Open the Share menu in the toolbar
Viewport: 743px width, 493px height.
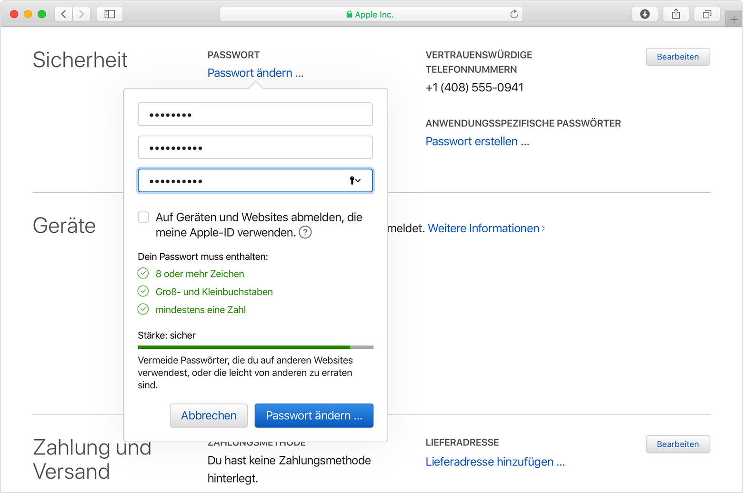tap(676, 14)
